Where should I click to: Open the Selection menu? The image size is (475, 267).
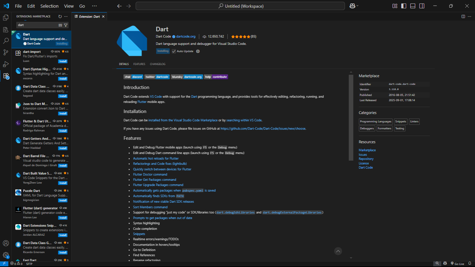click(x=49, y=6)
